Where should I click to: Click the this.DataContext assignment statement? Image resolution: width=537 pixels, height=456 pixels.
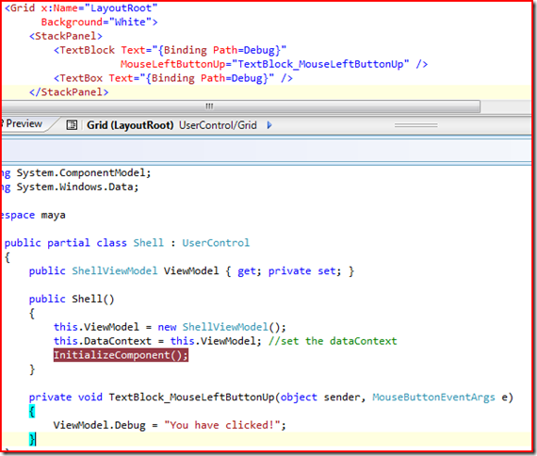click(157, 341)
